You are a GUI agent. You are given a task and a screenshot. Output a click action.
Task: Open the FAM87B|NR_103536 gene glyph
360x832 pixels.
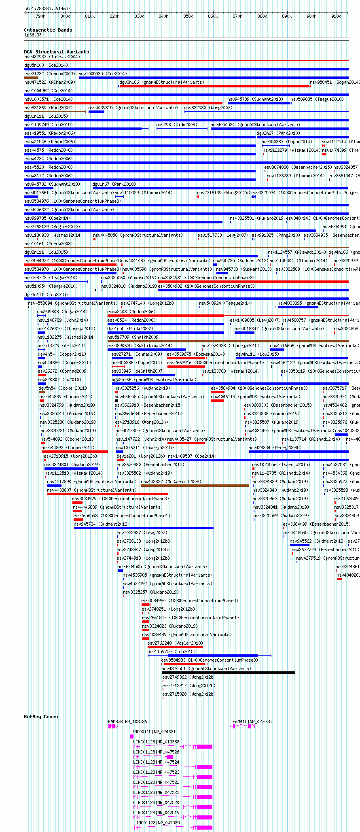tap(113, 726)
